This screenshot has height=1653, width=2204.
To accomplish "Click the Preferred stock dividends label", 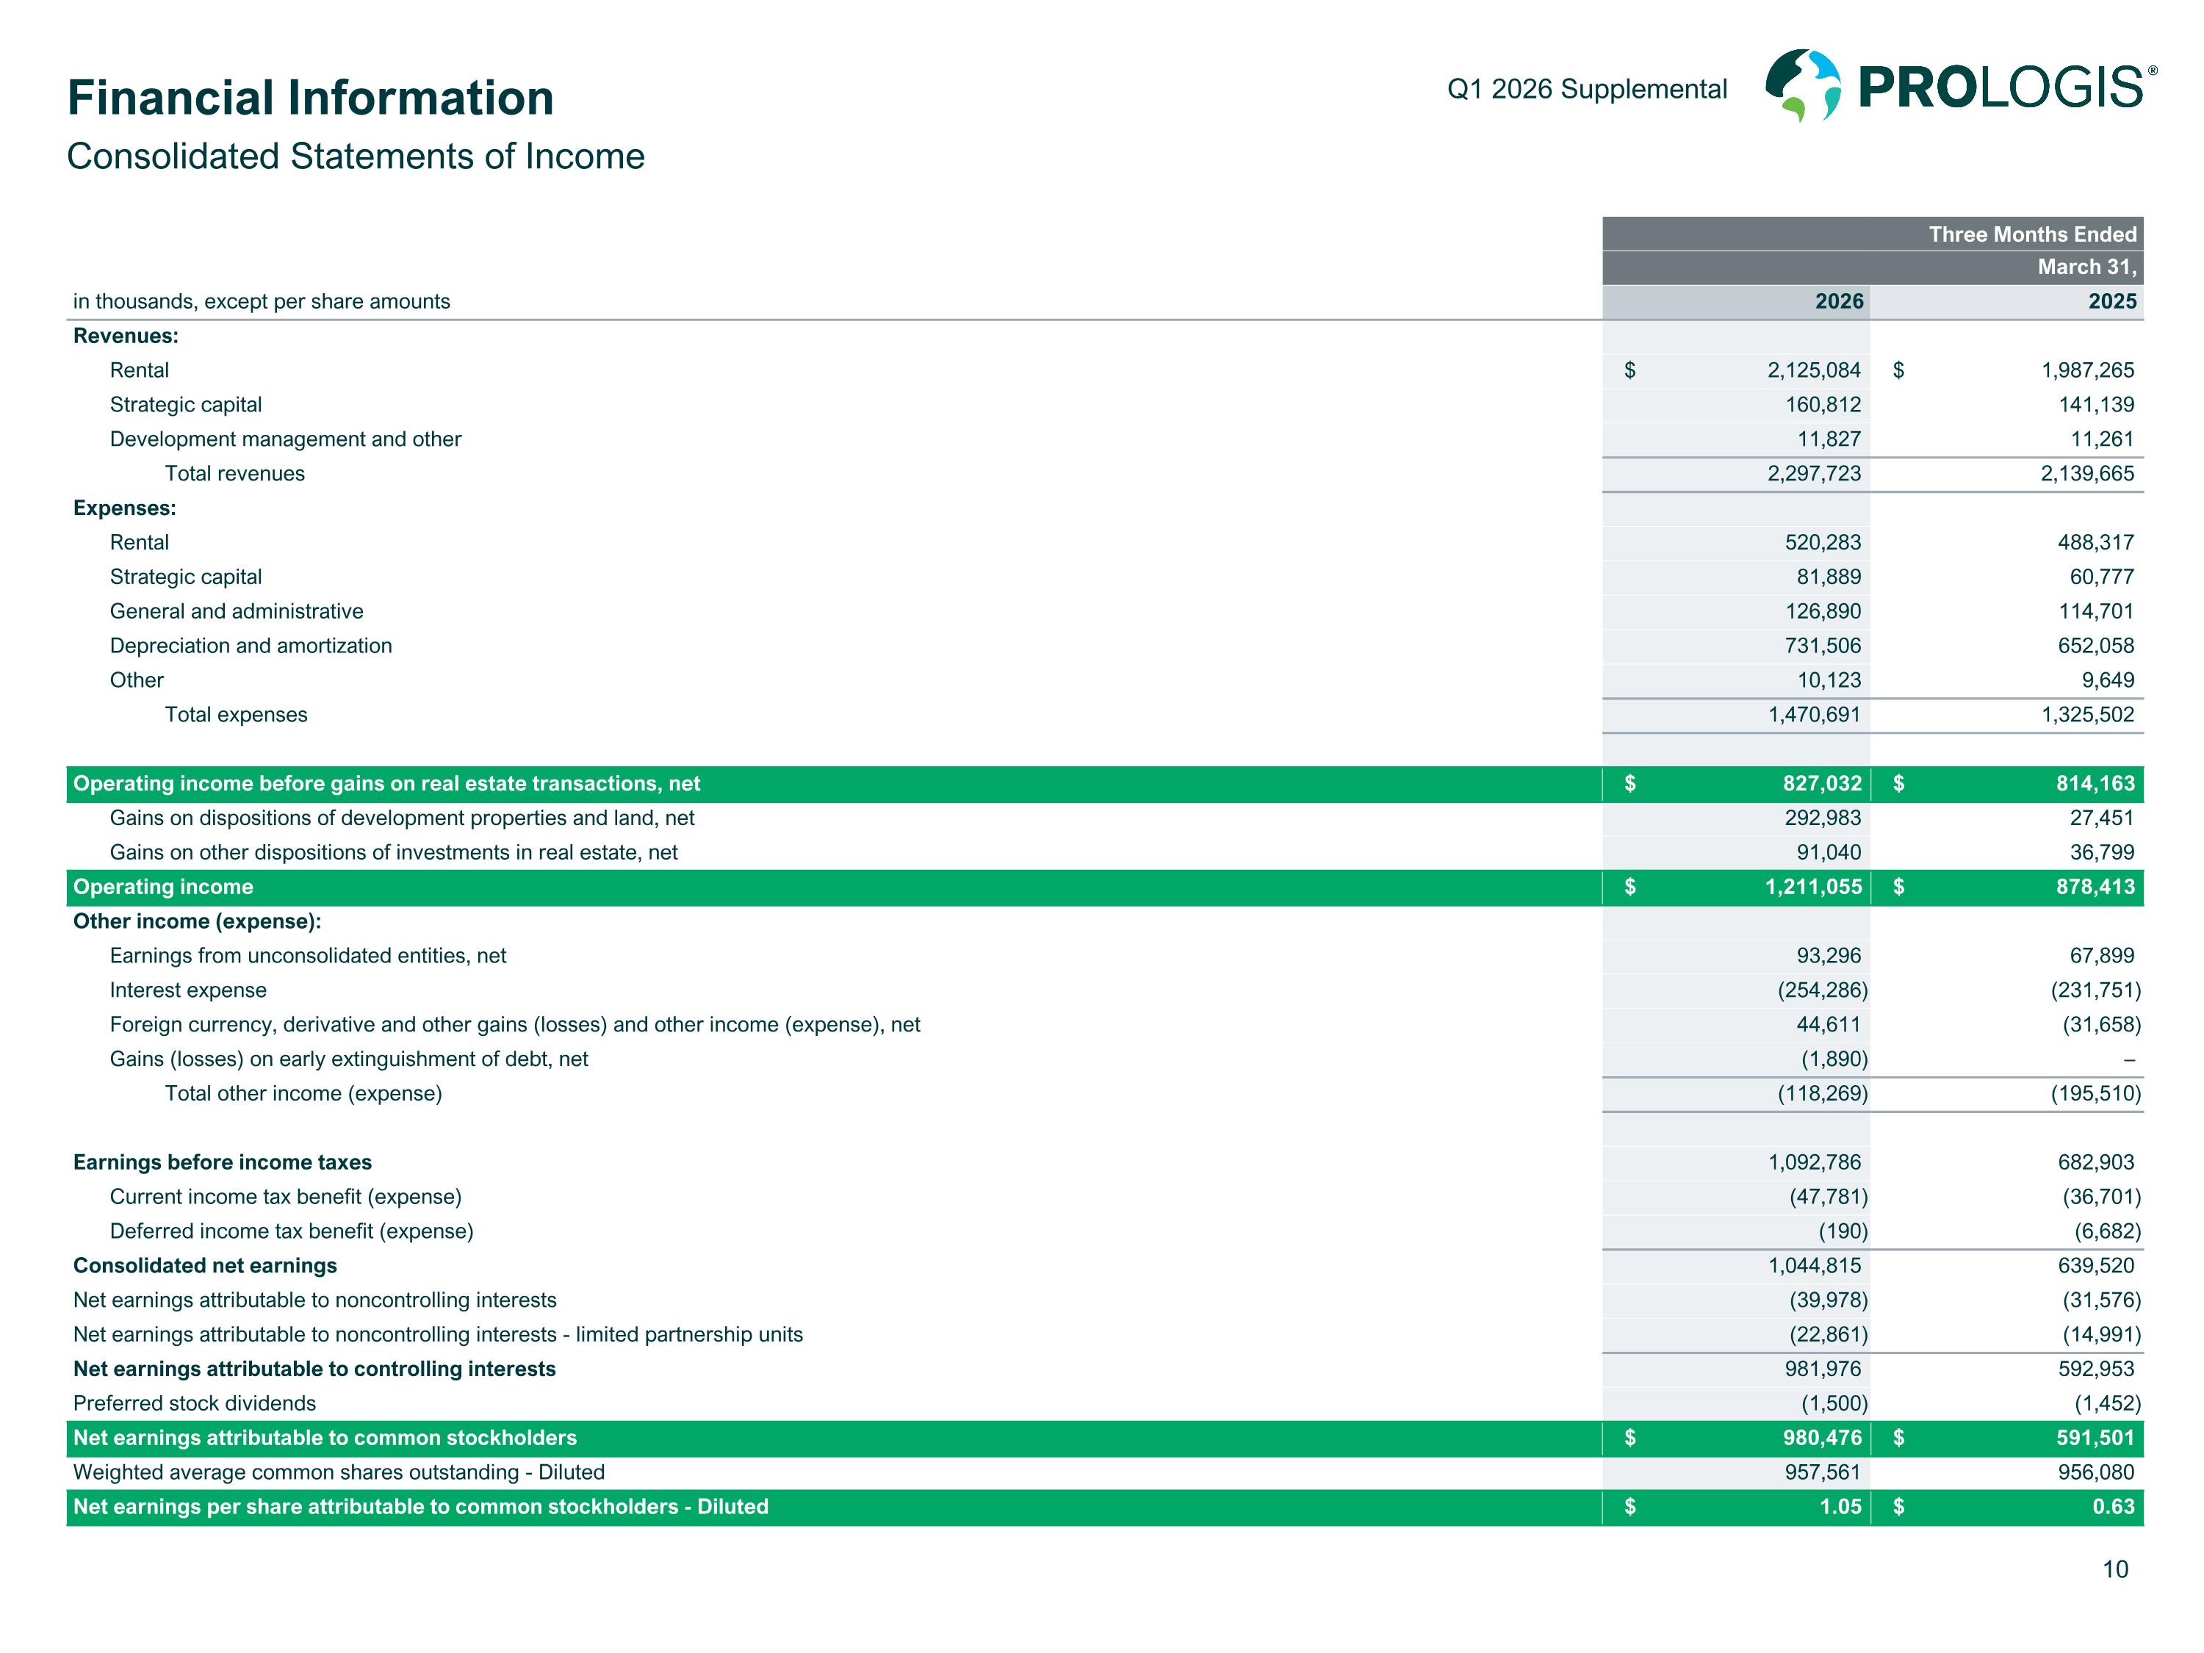I will coord(194,1403).
